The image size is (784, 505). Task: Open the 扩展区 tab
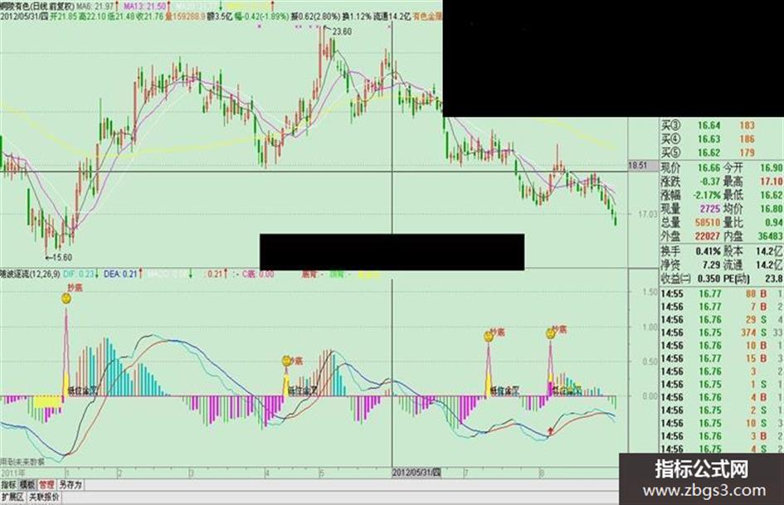[x=12, y=497]
